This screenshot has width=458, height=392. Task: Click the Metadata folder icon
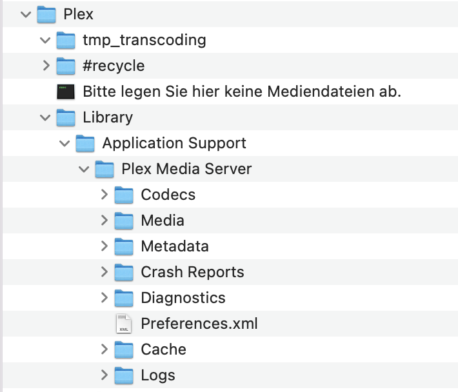click(124, 246)
